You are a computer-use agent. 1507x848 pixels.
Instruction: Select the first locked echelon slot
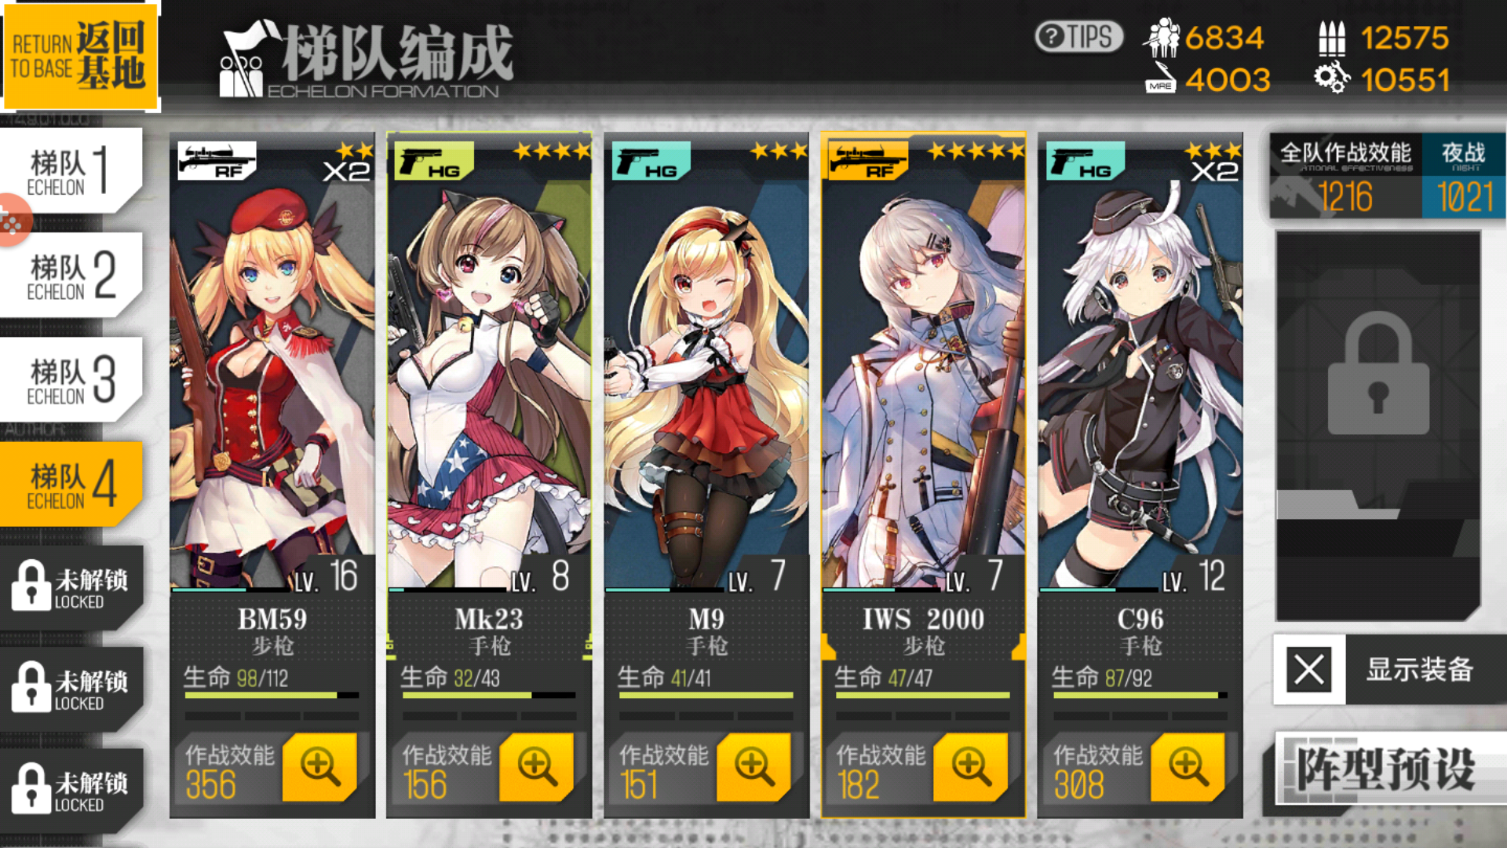(x=71, y=587)
